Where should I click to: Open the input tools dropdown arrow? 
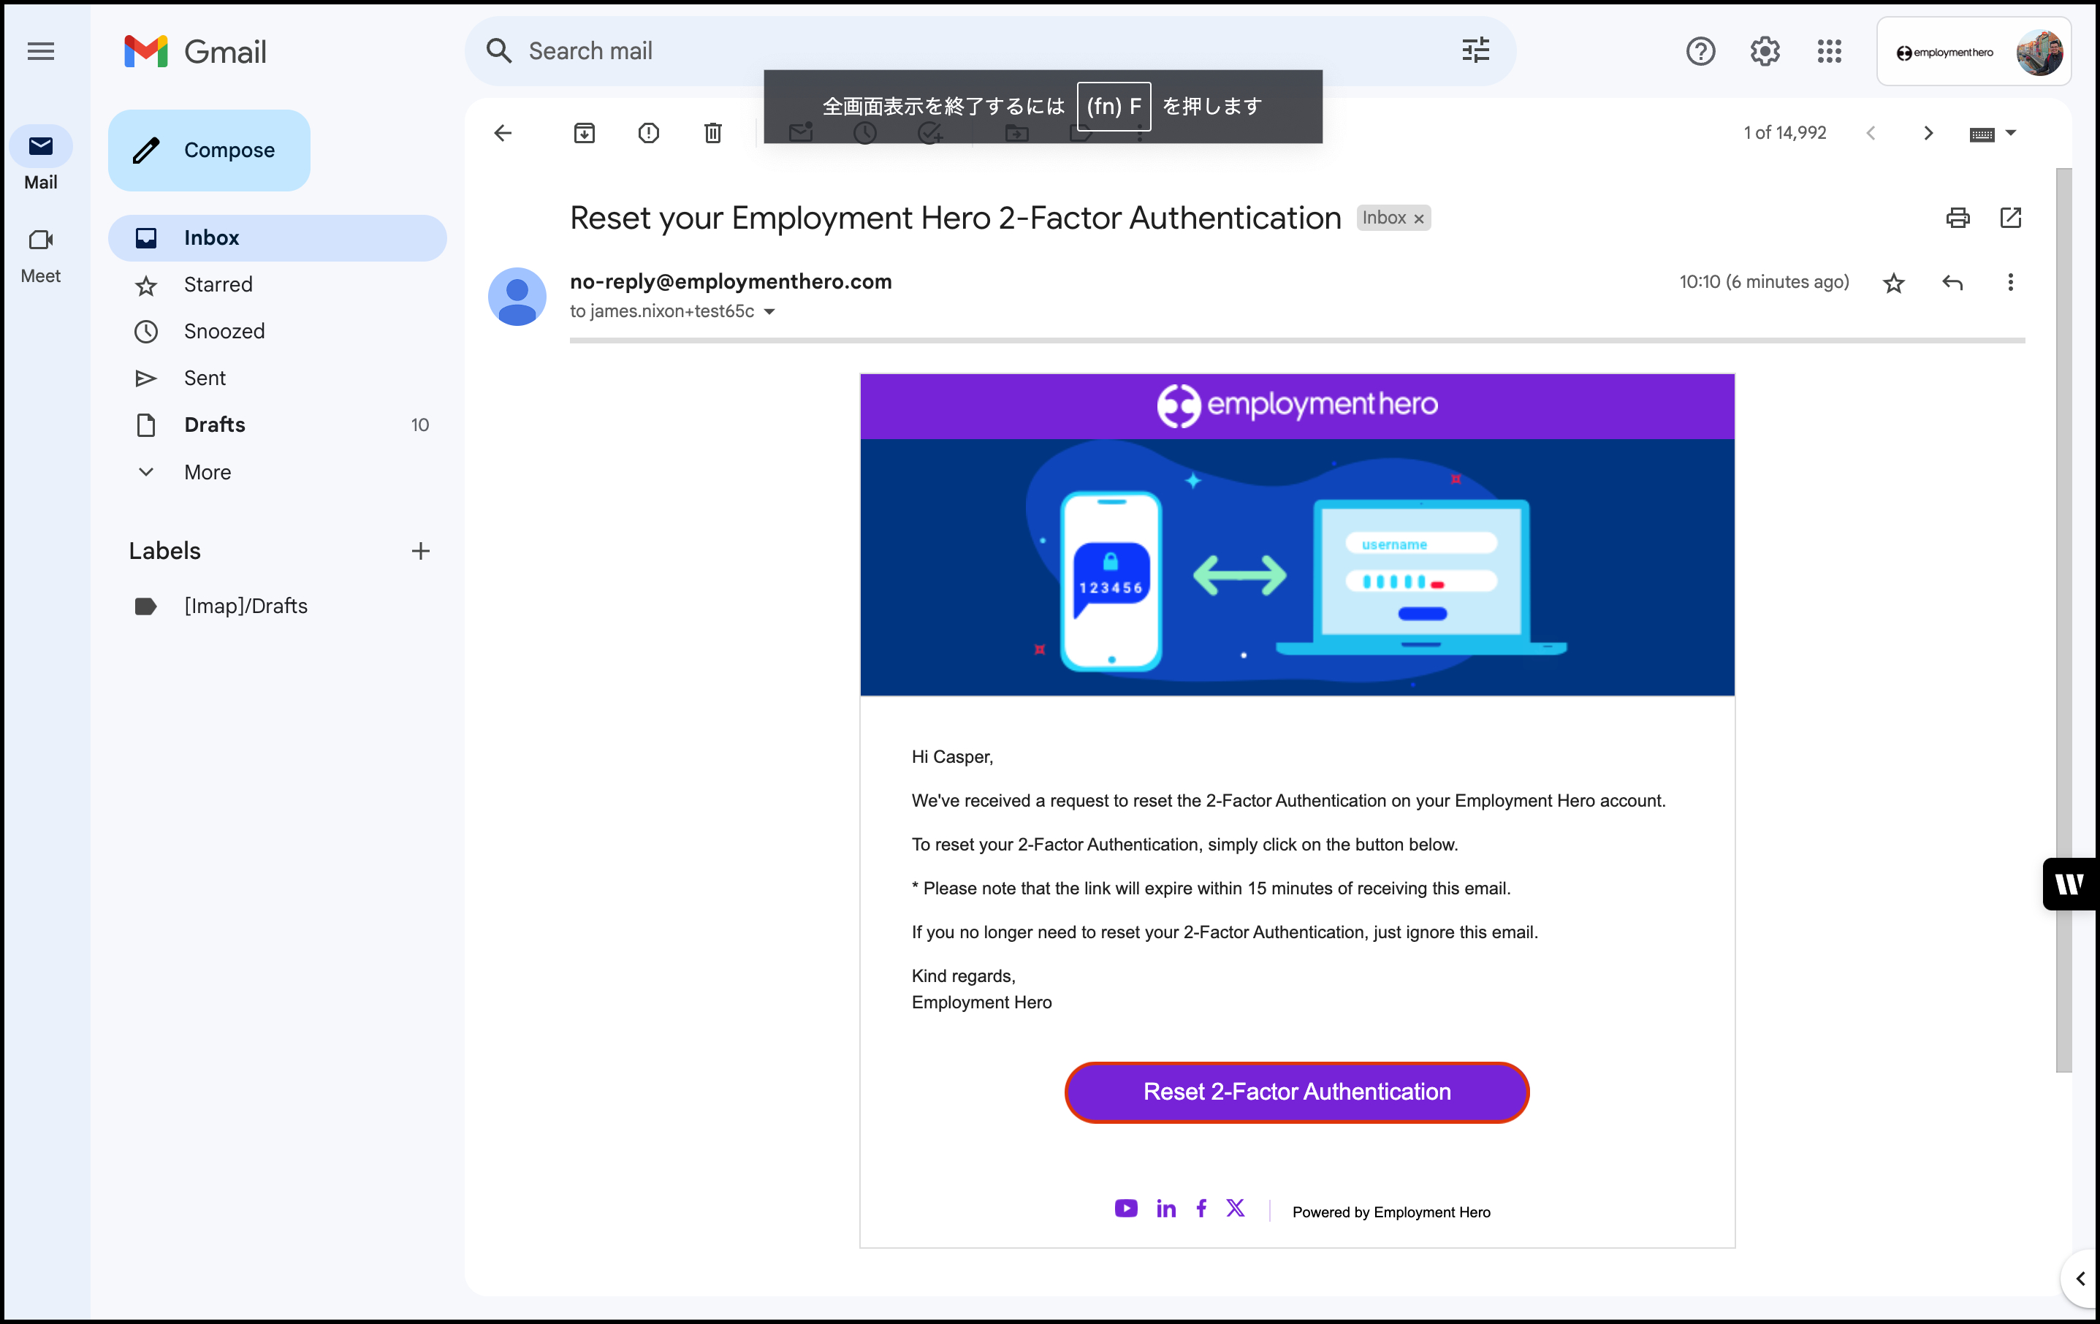click(x=2010, y=132)
